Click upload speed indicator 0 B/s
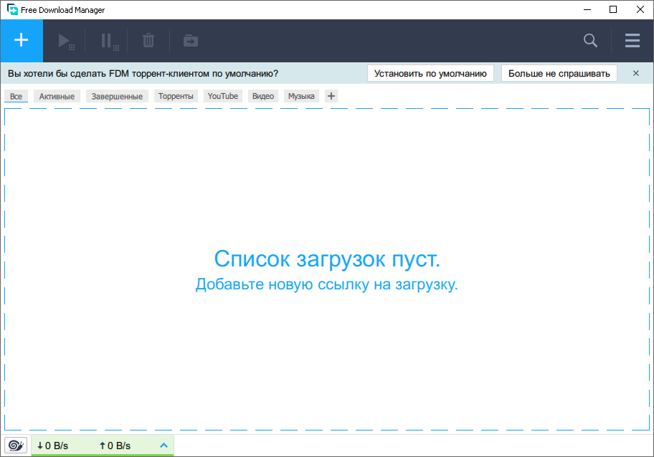The width and height of the screenshot is (654, 457). pyautogui.click(x=115, y=446)
